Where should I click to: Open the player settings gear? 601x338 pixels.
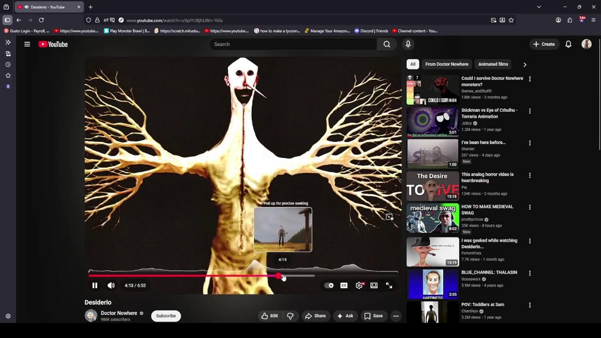pyautogui.click(x=359, y=285)
